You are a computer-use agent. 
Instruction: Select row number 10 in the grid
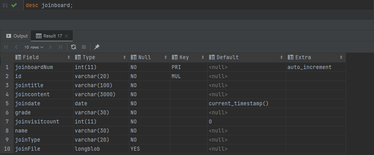point(7,149)
